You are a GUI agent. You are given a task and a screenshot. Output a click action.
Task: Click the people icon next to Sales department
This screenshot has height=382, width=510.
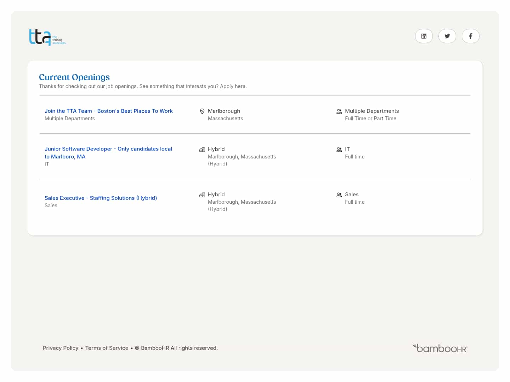click(339, 195)
